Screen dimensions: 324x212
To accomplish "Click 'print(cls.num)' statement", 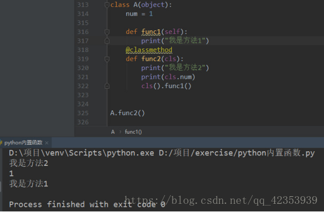I will coord(168,77).
